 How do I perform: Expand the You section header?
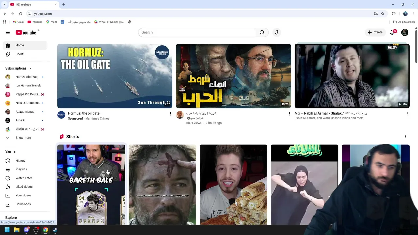10,152
